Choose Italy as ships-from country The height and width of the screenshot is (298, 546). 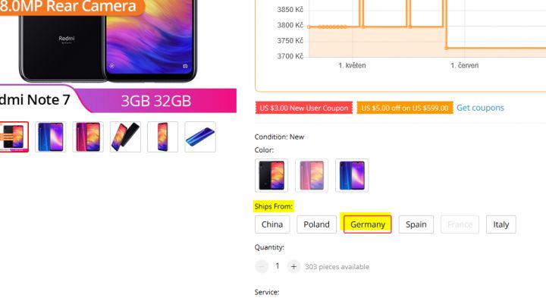pyautogui.click(x=500, y=224)
